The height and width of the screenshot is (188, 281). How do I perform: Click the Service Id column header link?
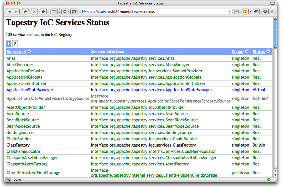click(16, 52)
